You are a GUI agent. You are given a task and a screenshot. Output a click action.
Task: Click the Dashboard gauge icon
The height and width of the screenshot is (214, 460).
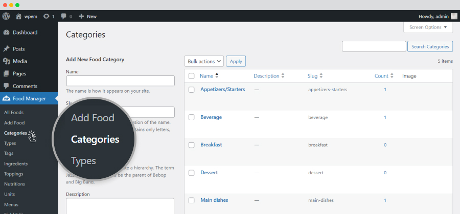coord(7,33)
